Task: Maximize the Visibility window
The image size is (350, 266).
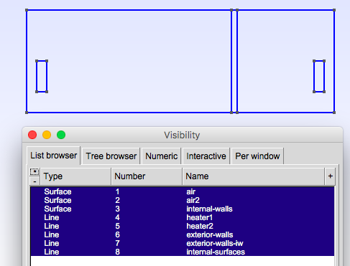Action: (x=61, y=135)
